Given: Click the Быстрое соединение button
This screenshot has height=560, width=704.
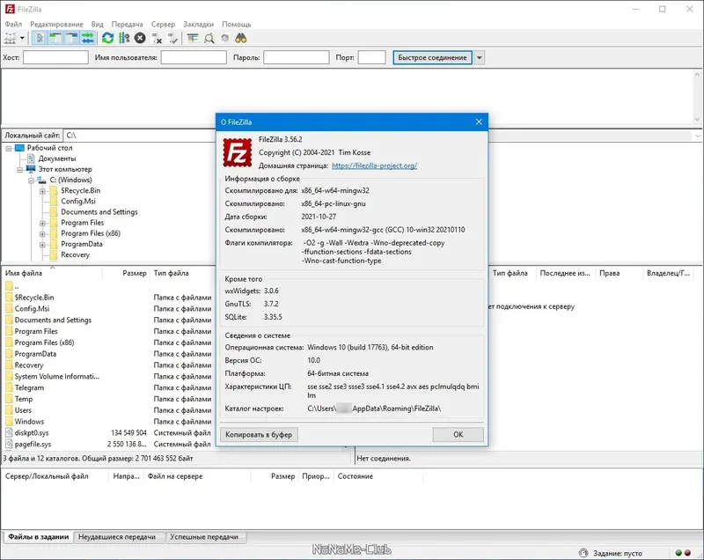Looking at the screenshot, I should [432, 57].
